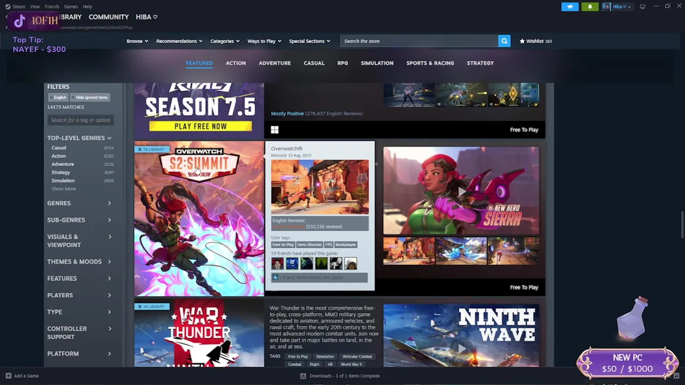Screen dimensions: 685x385
Task: Expand the SUB-GENRES filter section
Action: point(79,220)
